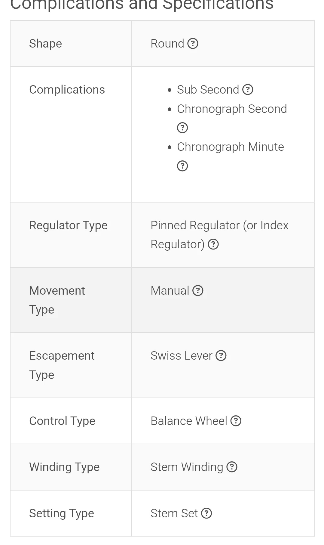Click the Movement Type row label

point(57,300)
